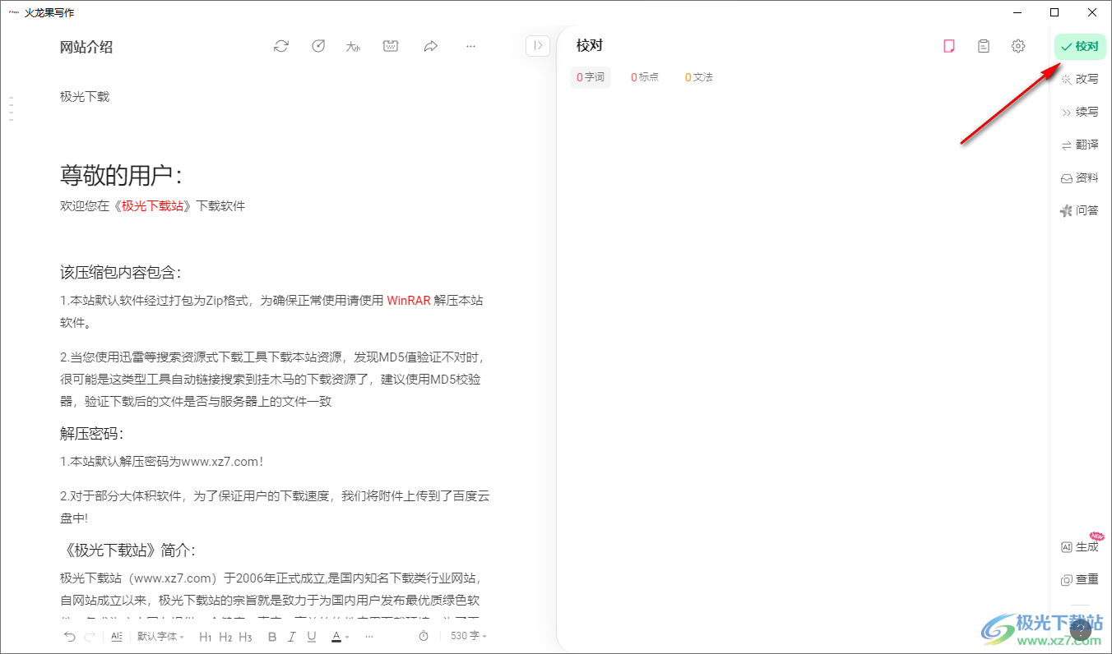Switch to the 续写 tool tab
This screenshot has height=654, width=1112.
coord(1080,112)
